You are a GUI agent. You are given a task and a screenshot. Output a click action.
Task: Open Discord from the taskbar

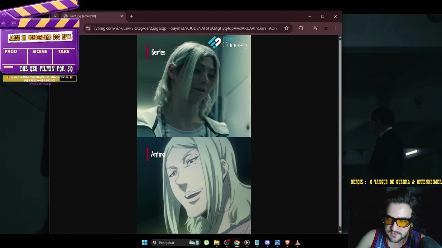tap(267, 242)
